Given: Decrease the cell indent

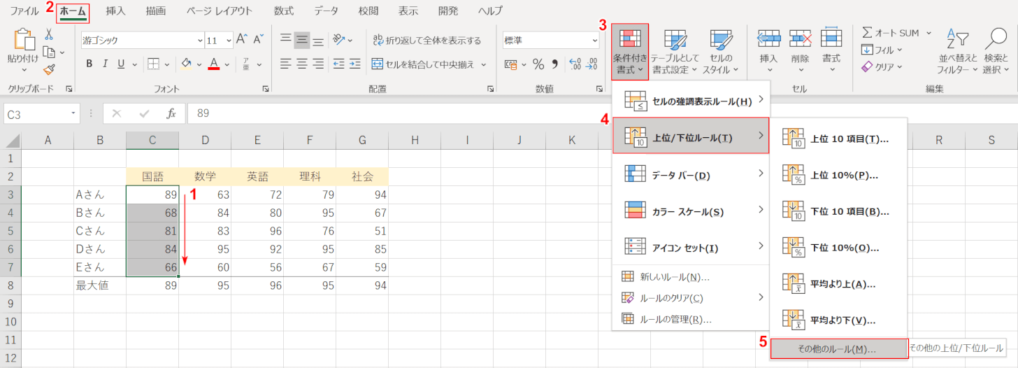Looking at the screenshot, I should tap(338, 64).
